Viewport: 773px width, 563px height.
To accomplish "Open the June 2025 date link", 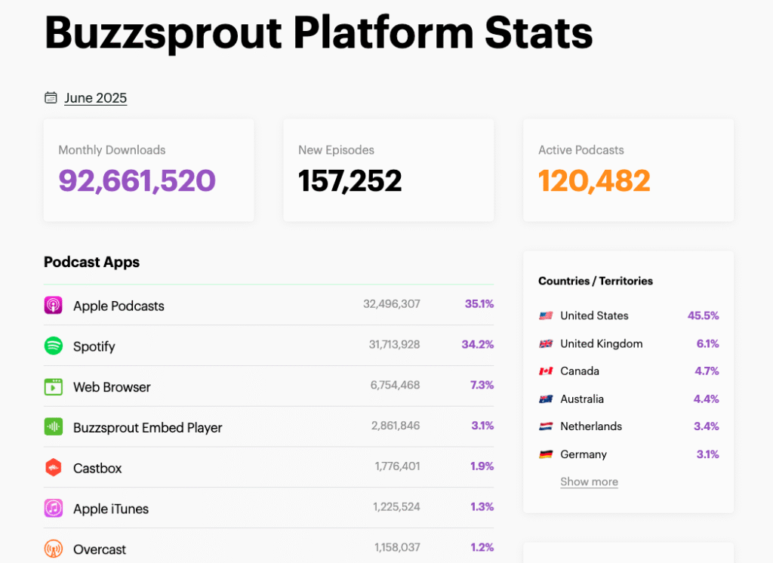I will pos(96,98).
